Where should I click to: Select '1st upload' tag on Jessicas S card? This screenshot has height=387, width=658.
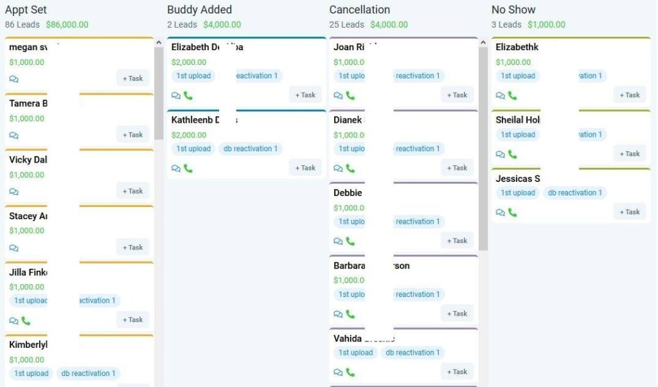tap(518, 193)
